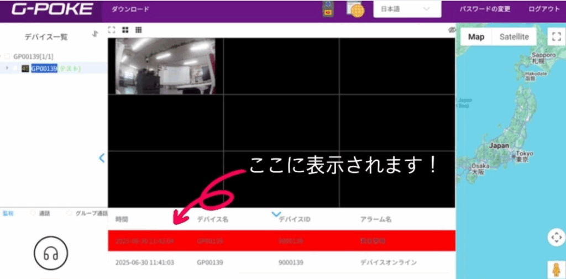Collapse the left panel with blue chevron
The height and width of the screenshot is (279, 566).
click(x=102, y=158)
